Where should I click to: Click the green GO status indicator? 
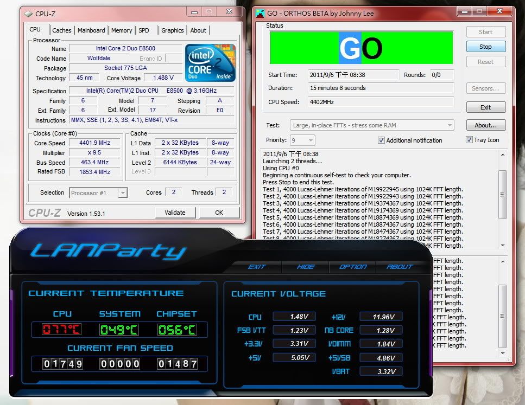[x=361, y=48]
